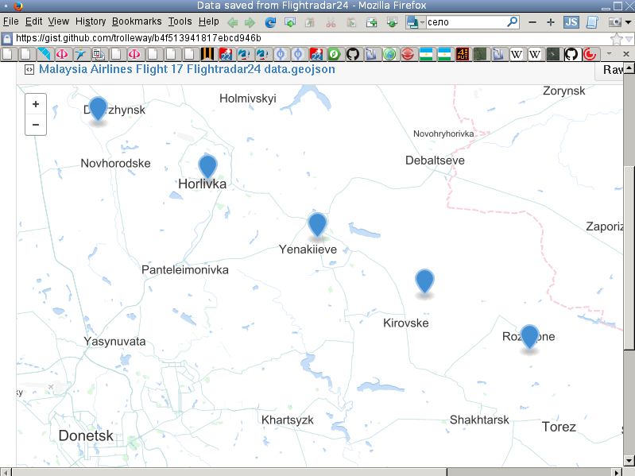The width and height of the screenshot is (635, 476).
Task: Zoom out the map with the minus button
Action: coord(36,125)
